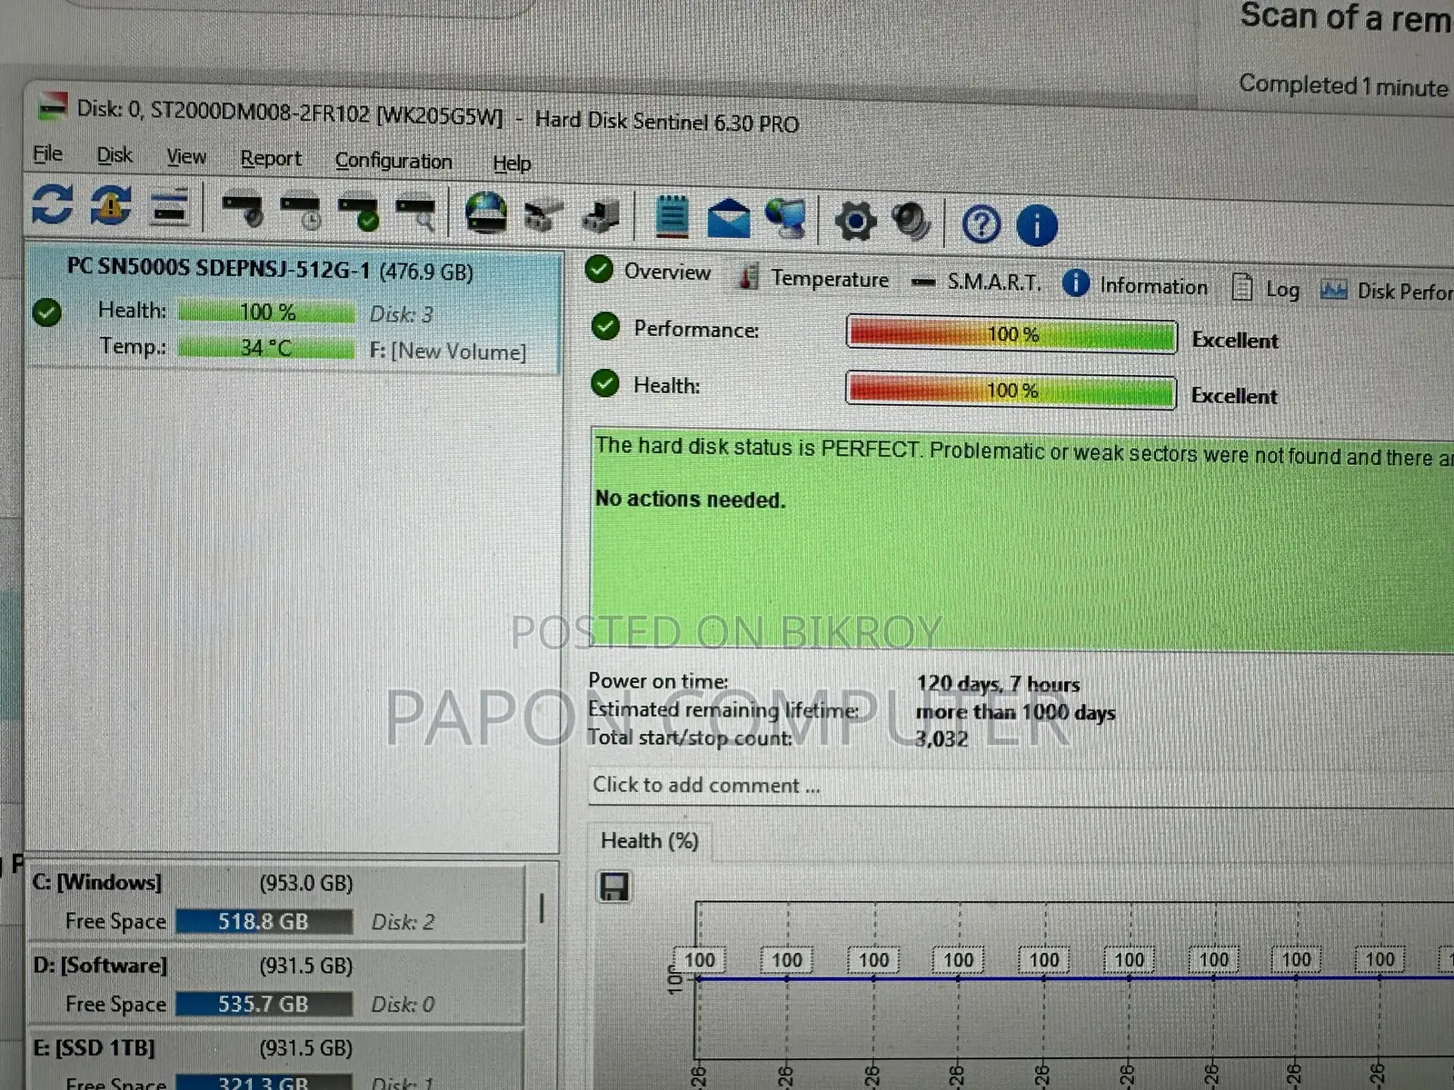Select the C: [Windows] volume
Screen dimensions: 1454x1090
pos(277,904)
